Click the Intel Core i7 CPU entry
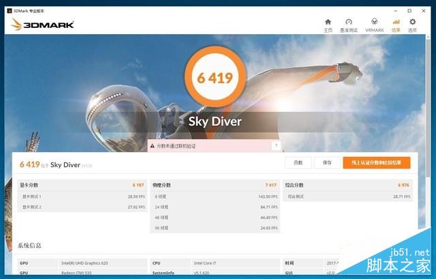Viewport: 436px width, 279px height. point(205,263)
